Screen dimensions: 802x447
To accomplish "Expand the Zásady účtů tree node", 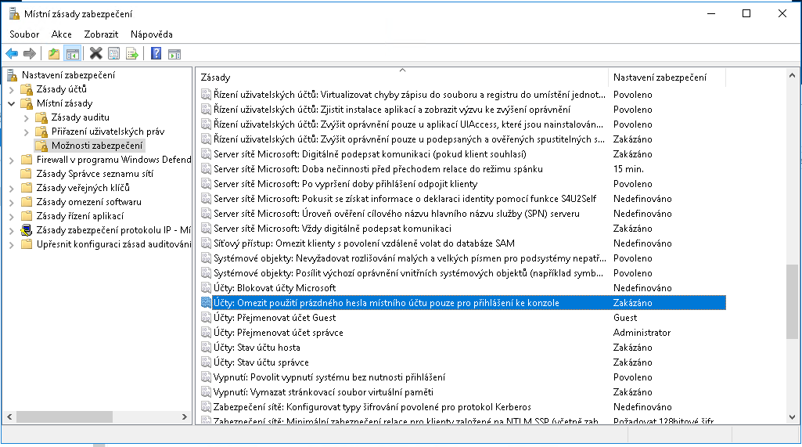I will [x=12, y=89].
